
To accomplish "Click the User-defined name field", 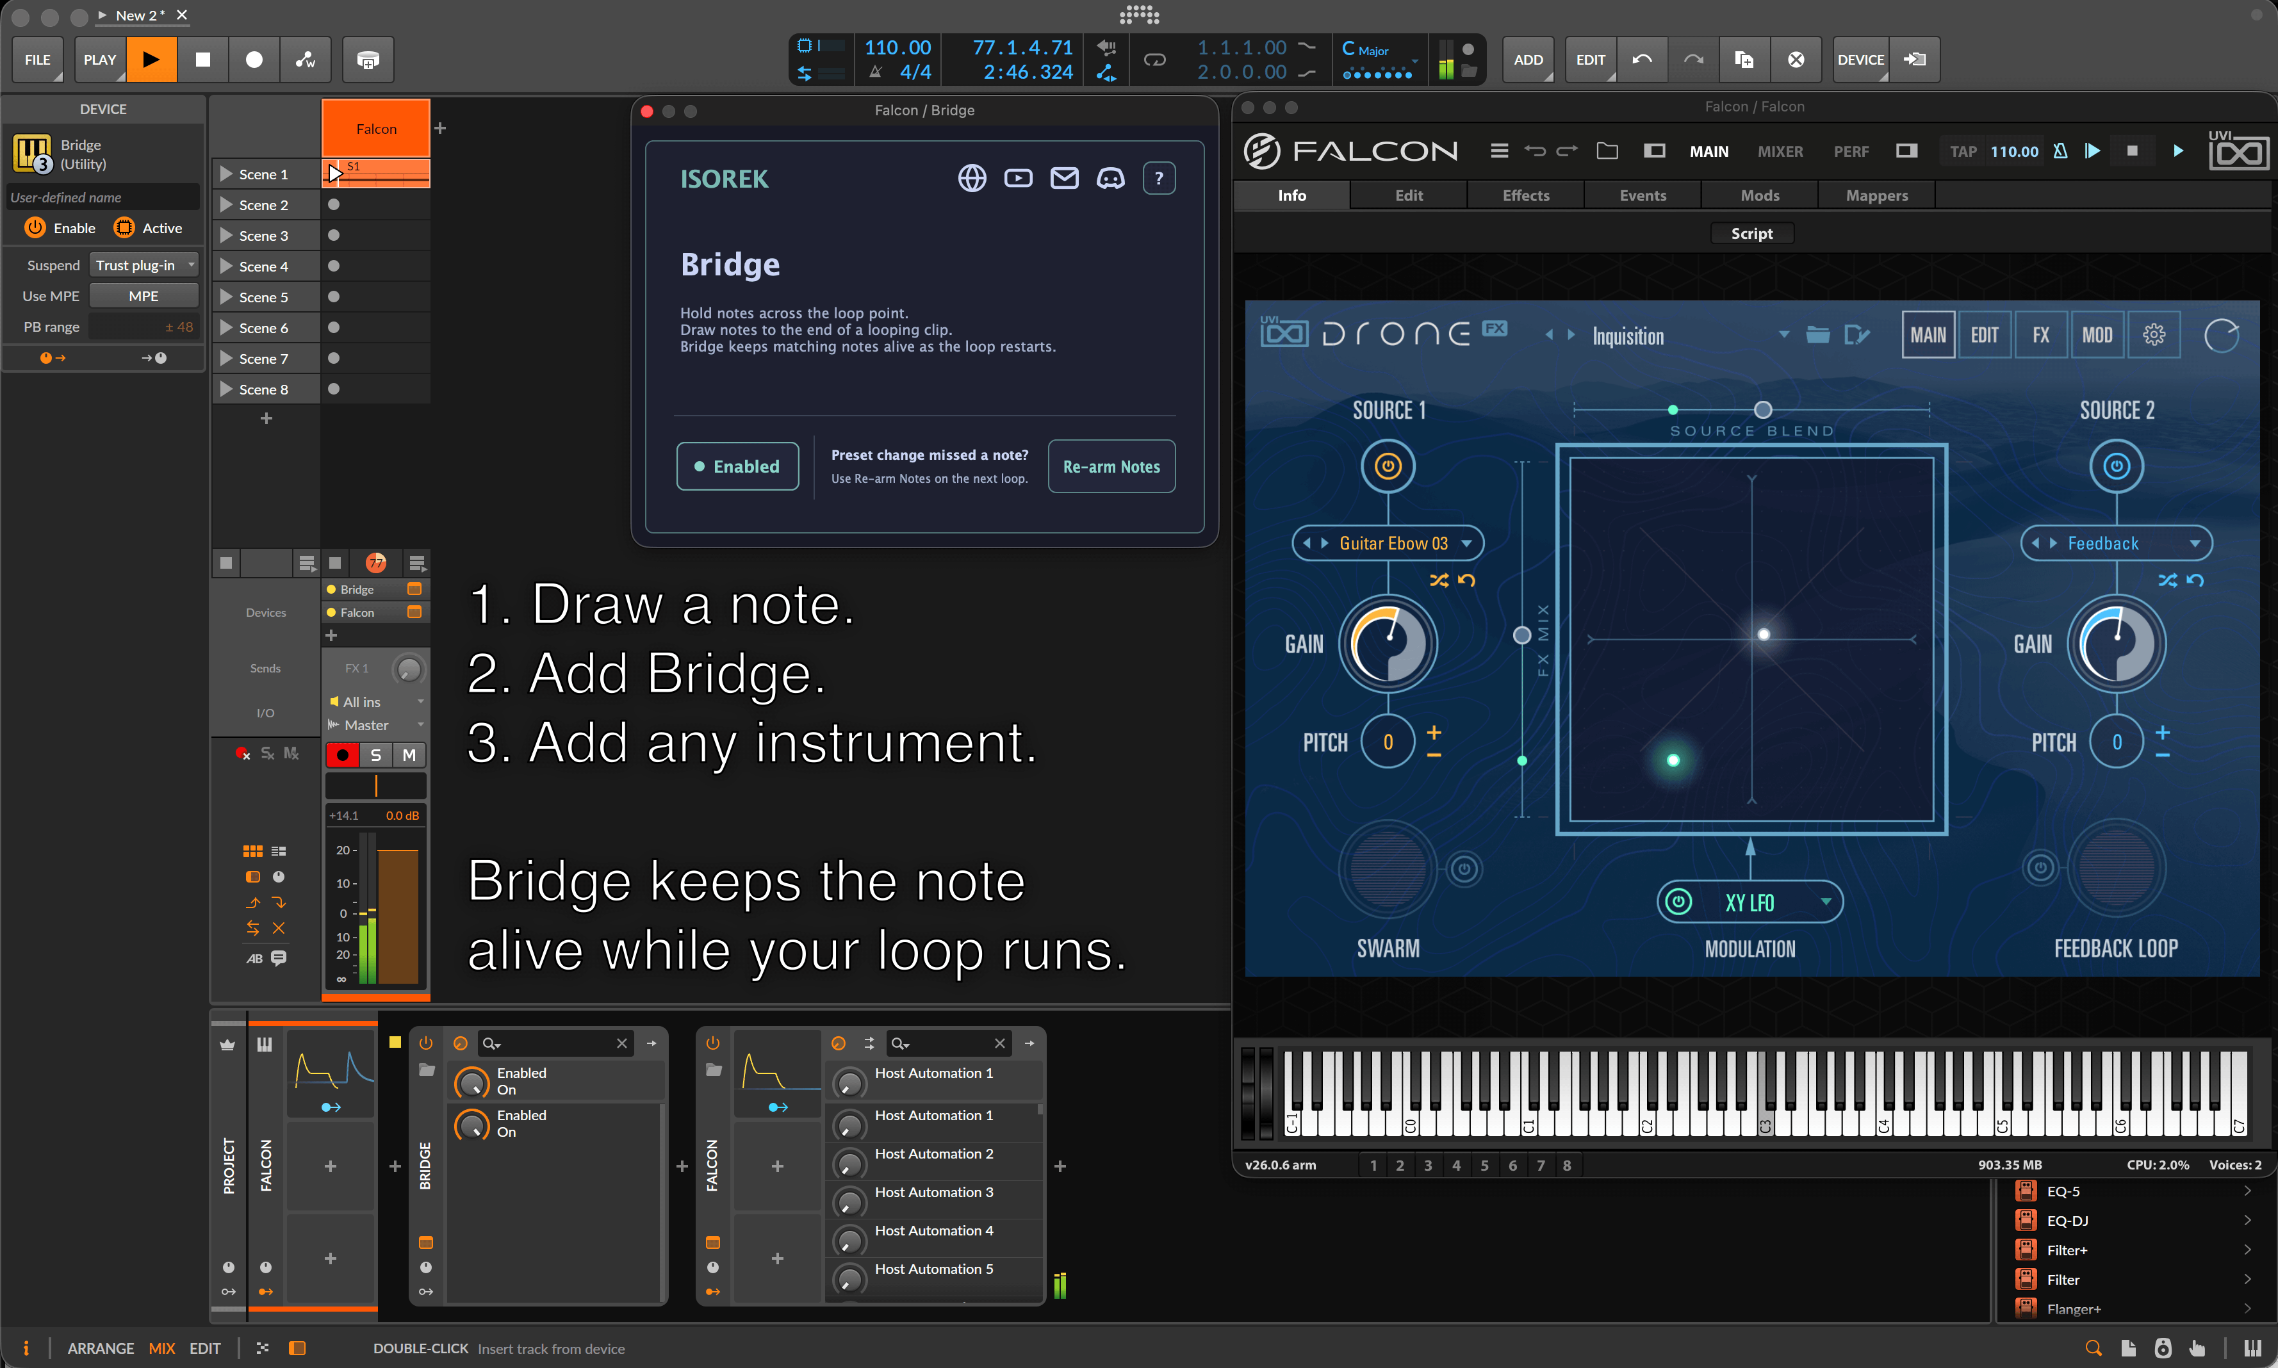I will [102, 197].
